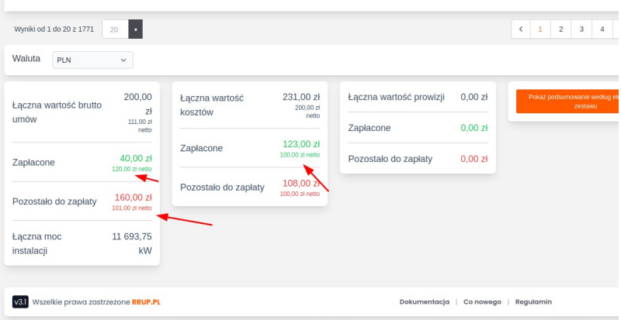Screen dimensions: 621x320
Task: Click red 108,00 zł remaining costs amount
Action: [301, 184]
